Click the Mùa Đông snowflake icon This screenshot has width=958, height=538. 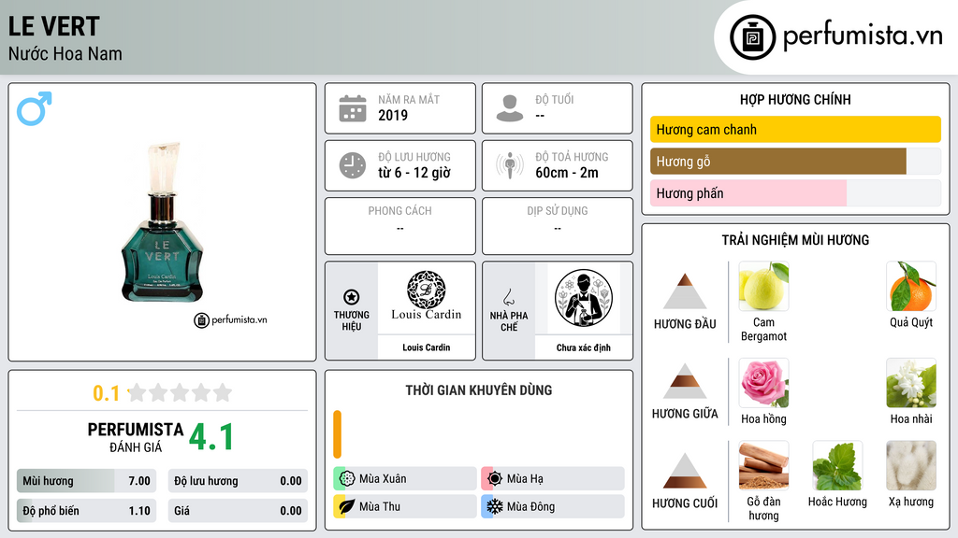[x=495, y=506]
